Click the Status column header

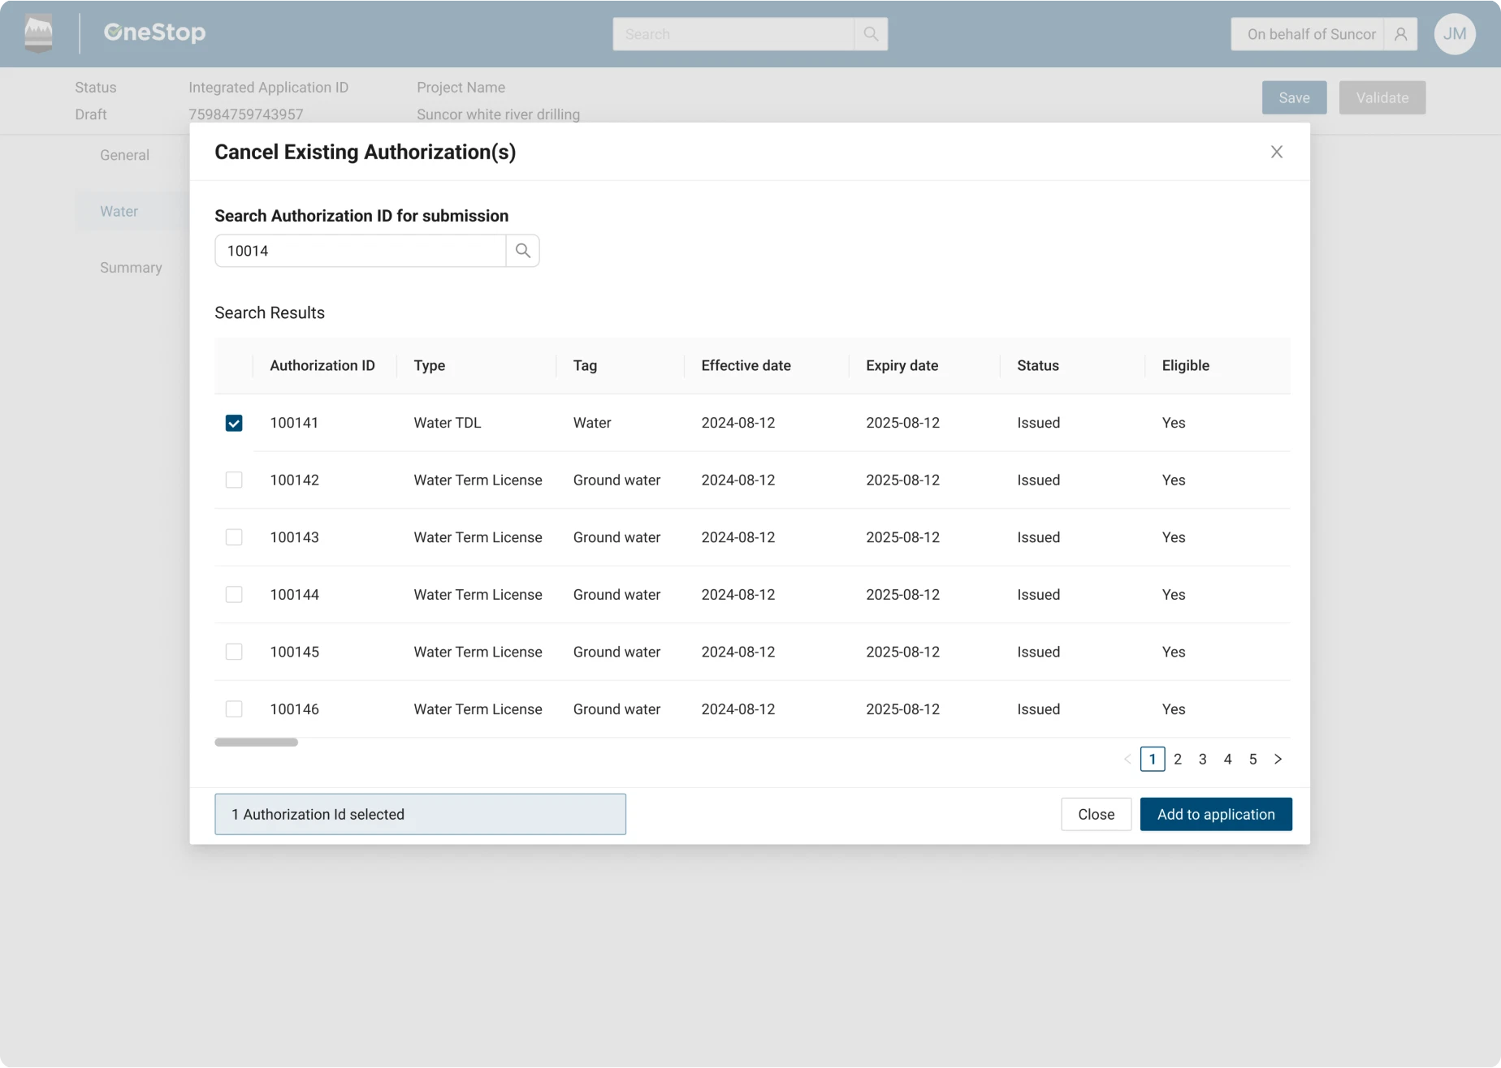coord(1038,365)
